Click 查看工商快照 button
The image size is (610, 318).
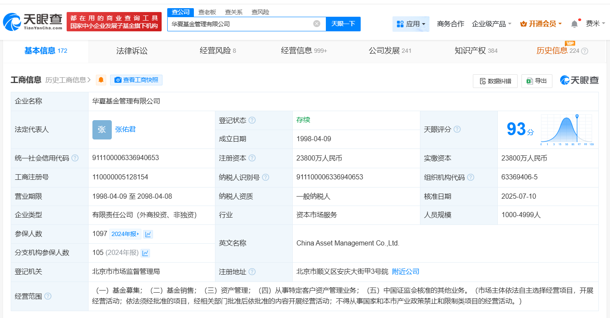(x=136, y=80)
